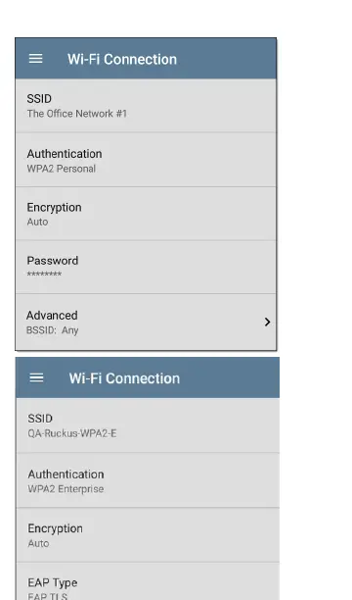Open the hamburger menu in top Wi-Fi Connection panel

click(36, 59)
